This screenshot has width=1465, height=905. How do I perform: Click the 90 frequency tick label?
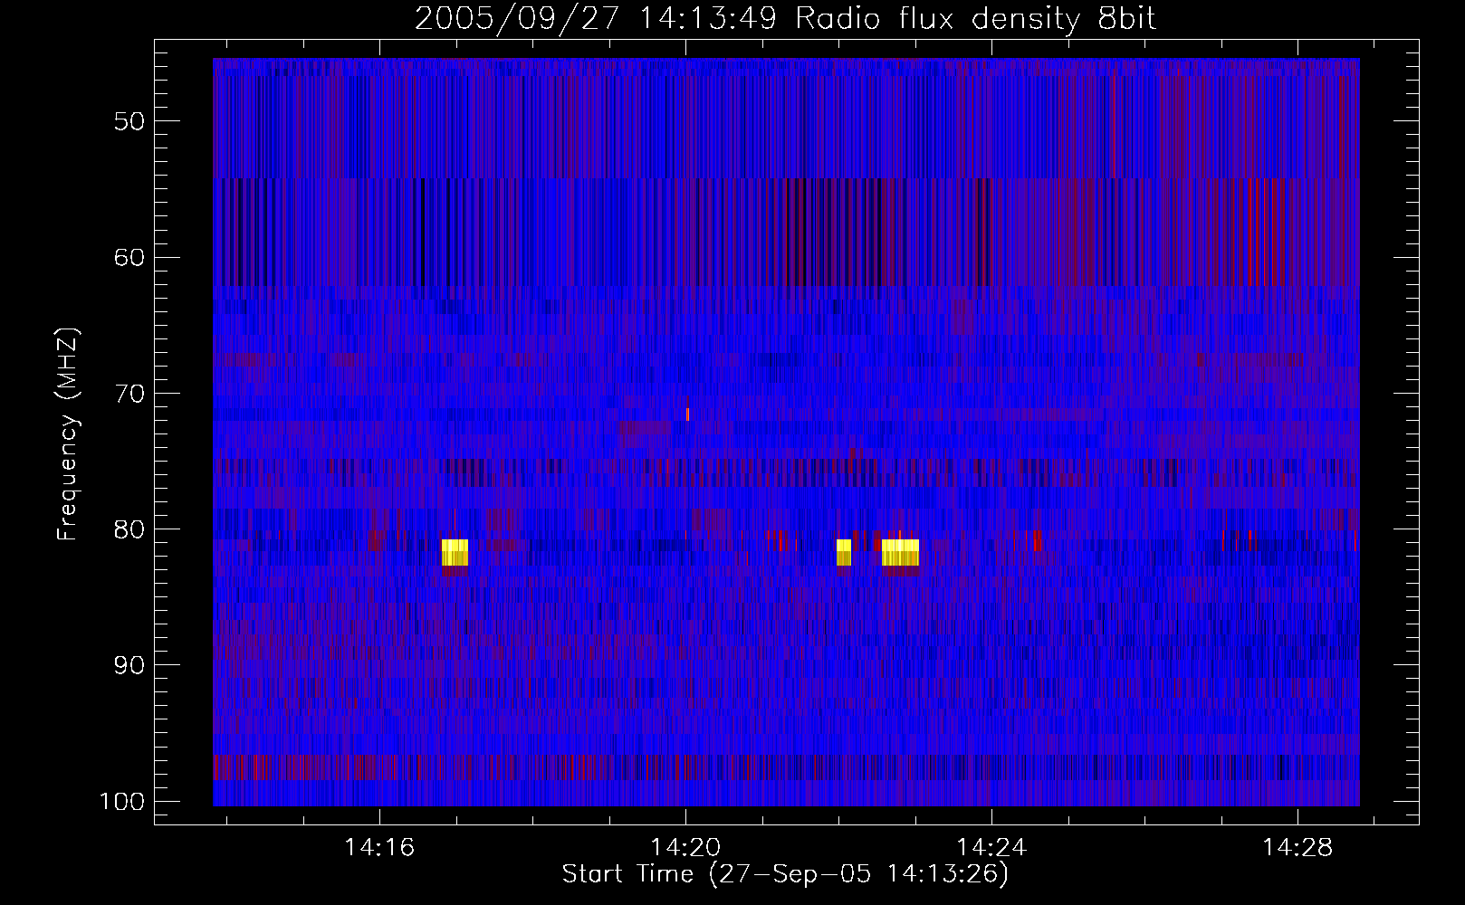(x=129, y=665)
